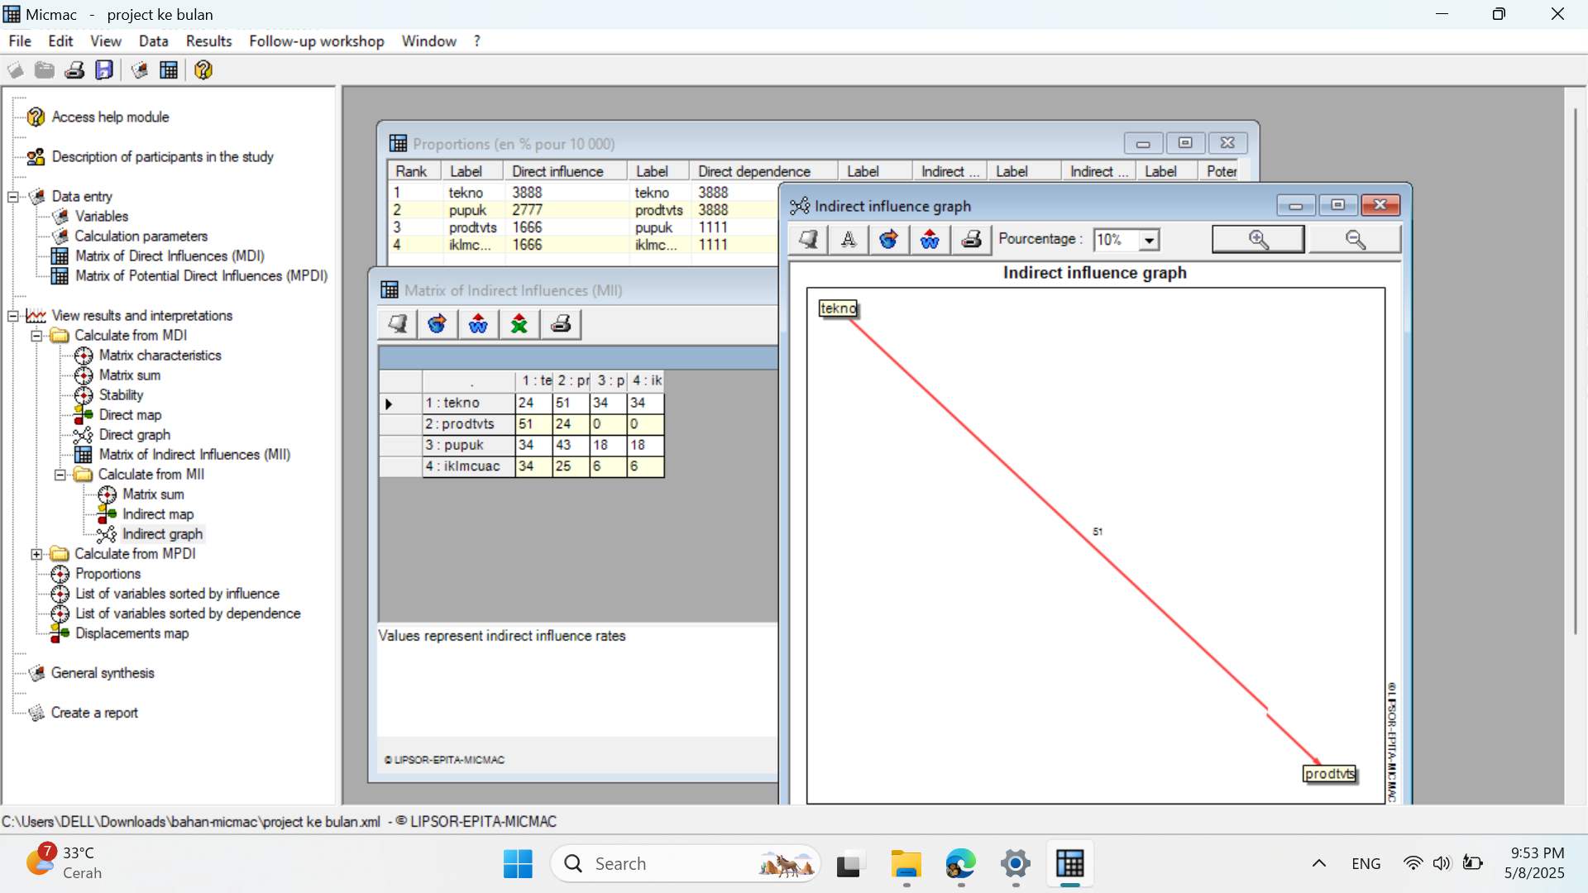Viewport: 1588px width, 893px height.
Task: Export MII matrix to Excel (green X icon)
Action: click(519, 324)
